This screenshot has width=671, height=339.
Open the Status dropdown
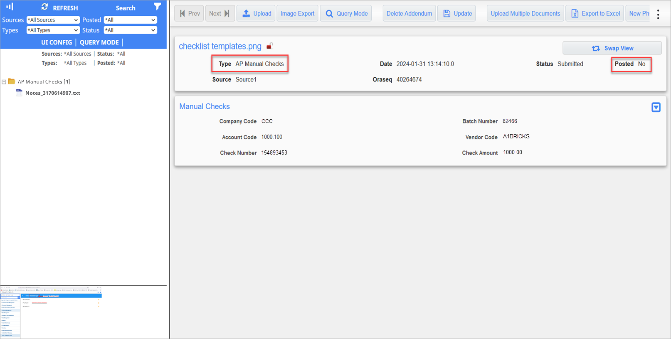[x=131, y=30]
